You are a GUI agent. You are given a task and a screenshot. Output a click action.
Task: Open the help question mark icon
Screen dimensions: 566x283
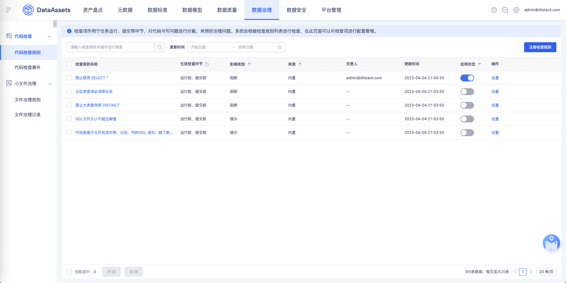pyautogui.click(x=494, y=10)
